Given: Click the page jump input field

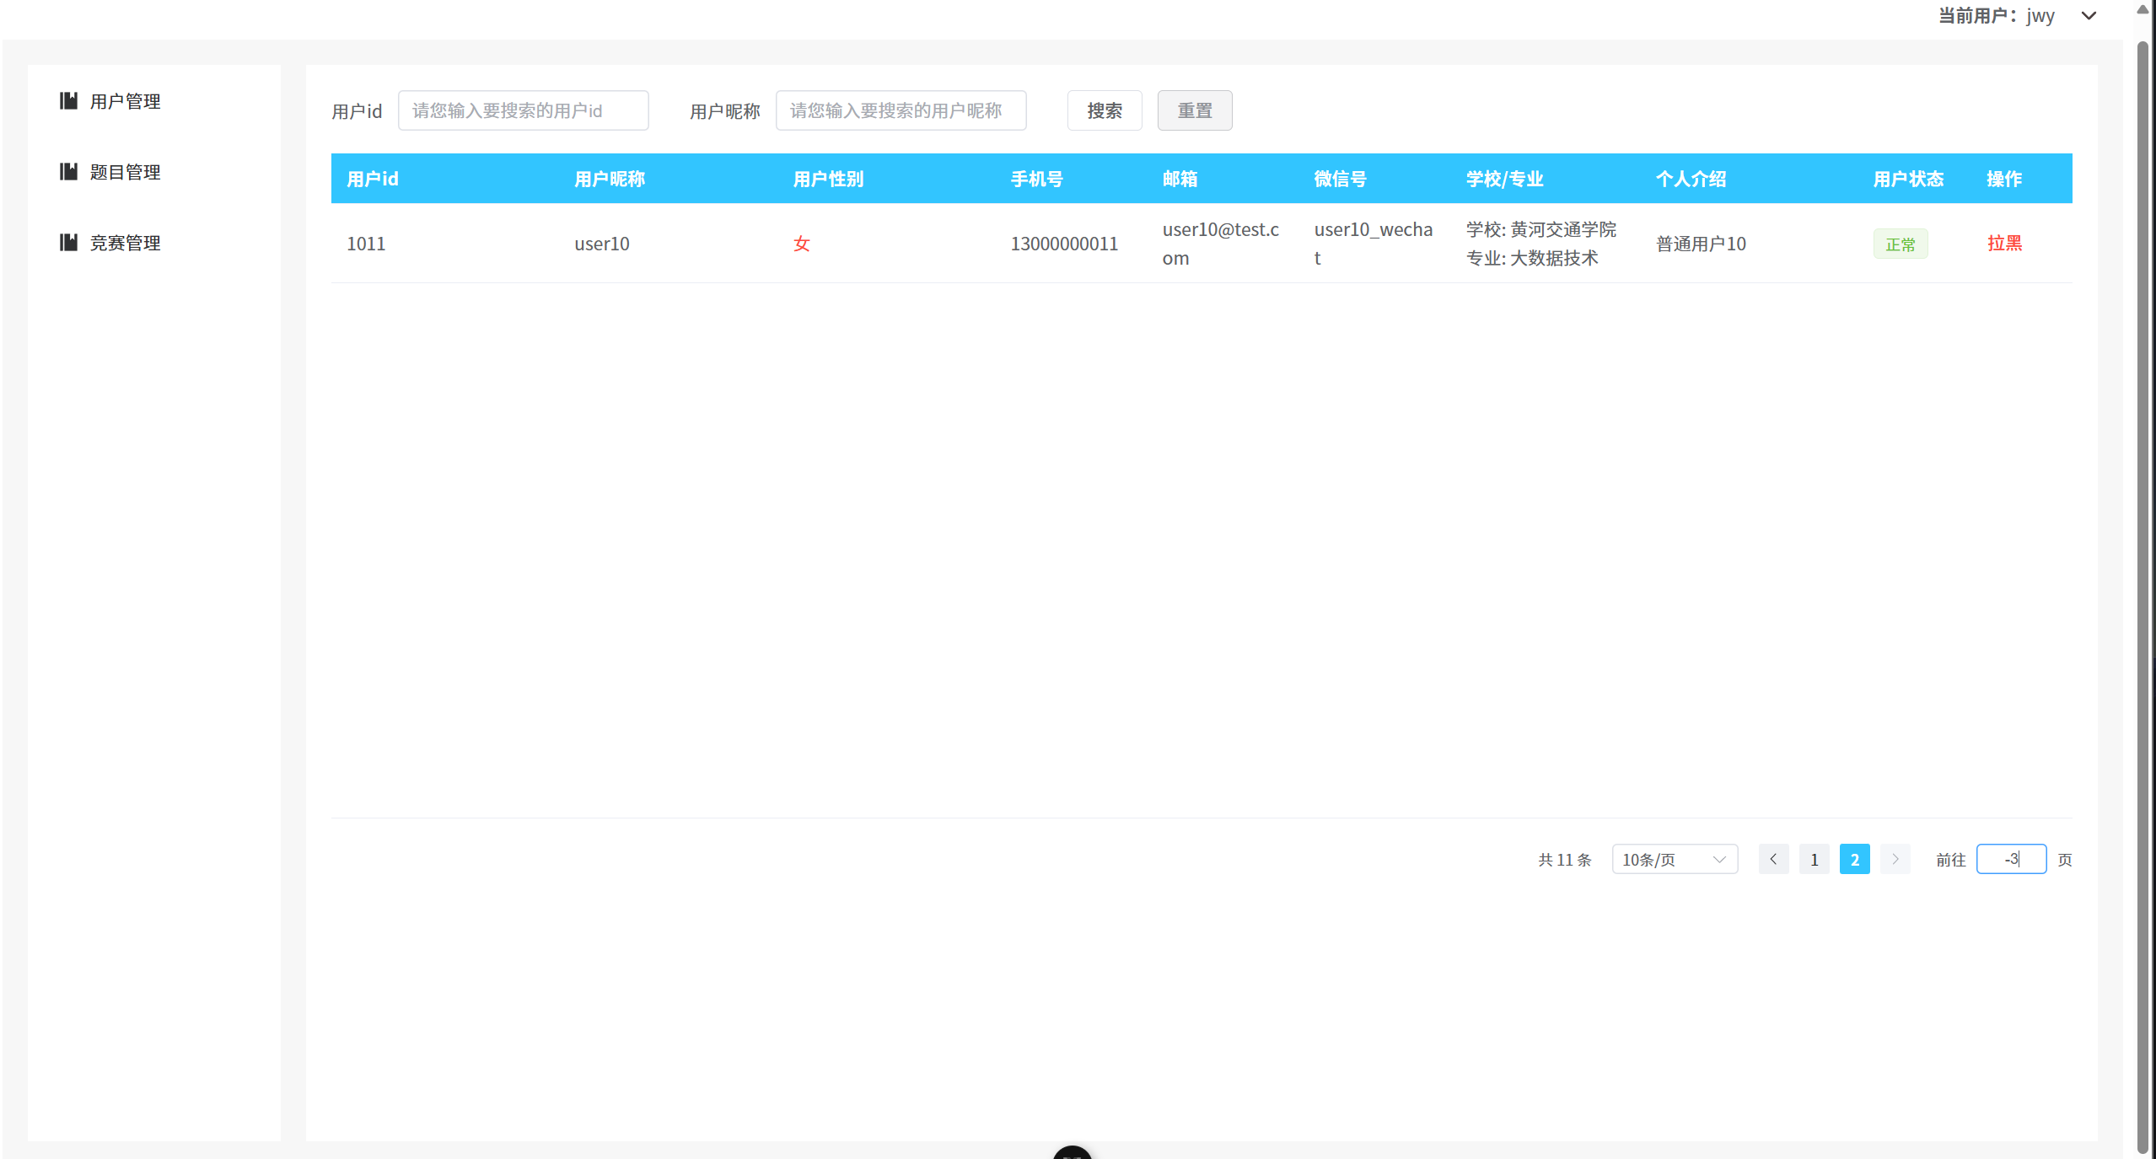Looking at the screenshot, I should 2012,859.
